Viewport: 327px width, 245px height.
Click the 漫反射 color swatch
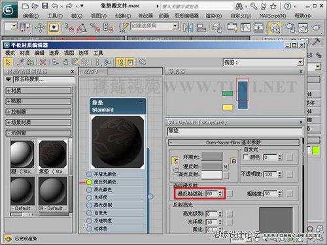[x=212, y=167]
